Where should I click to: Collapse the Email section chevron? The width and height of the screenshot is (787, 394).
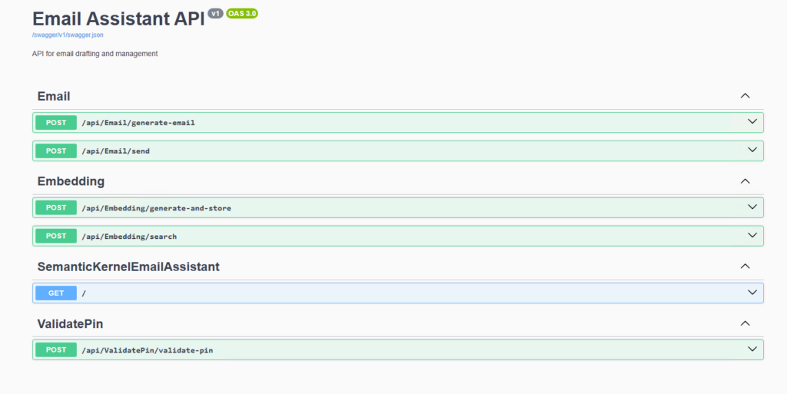click(745, 96)
